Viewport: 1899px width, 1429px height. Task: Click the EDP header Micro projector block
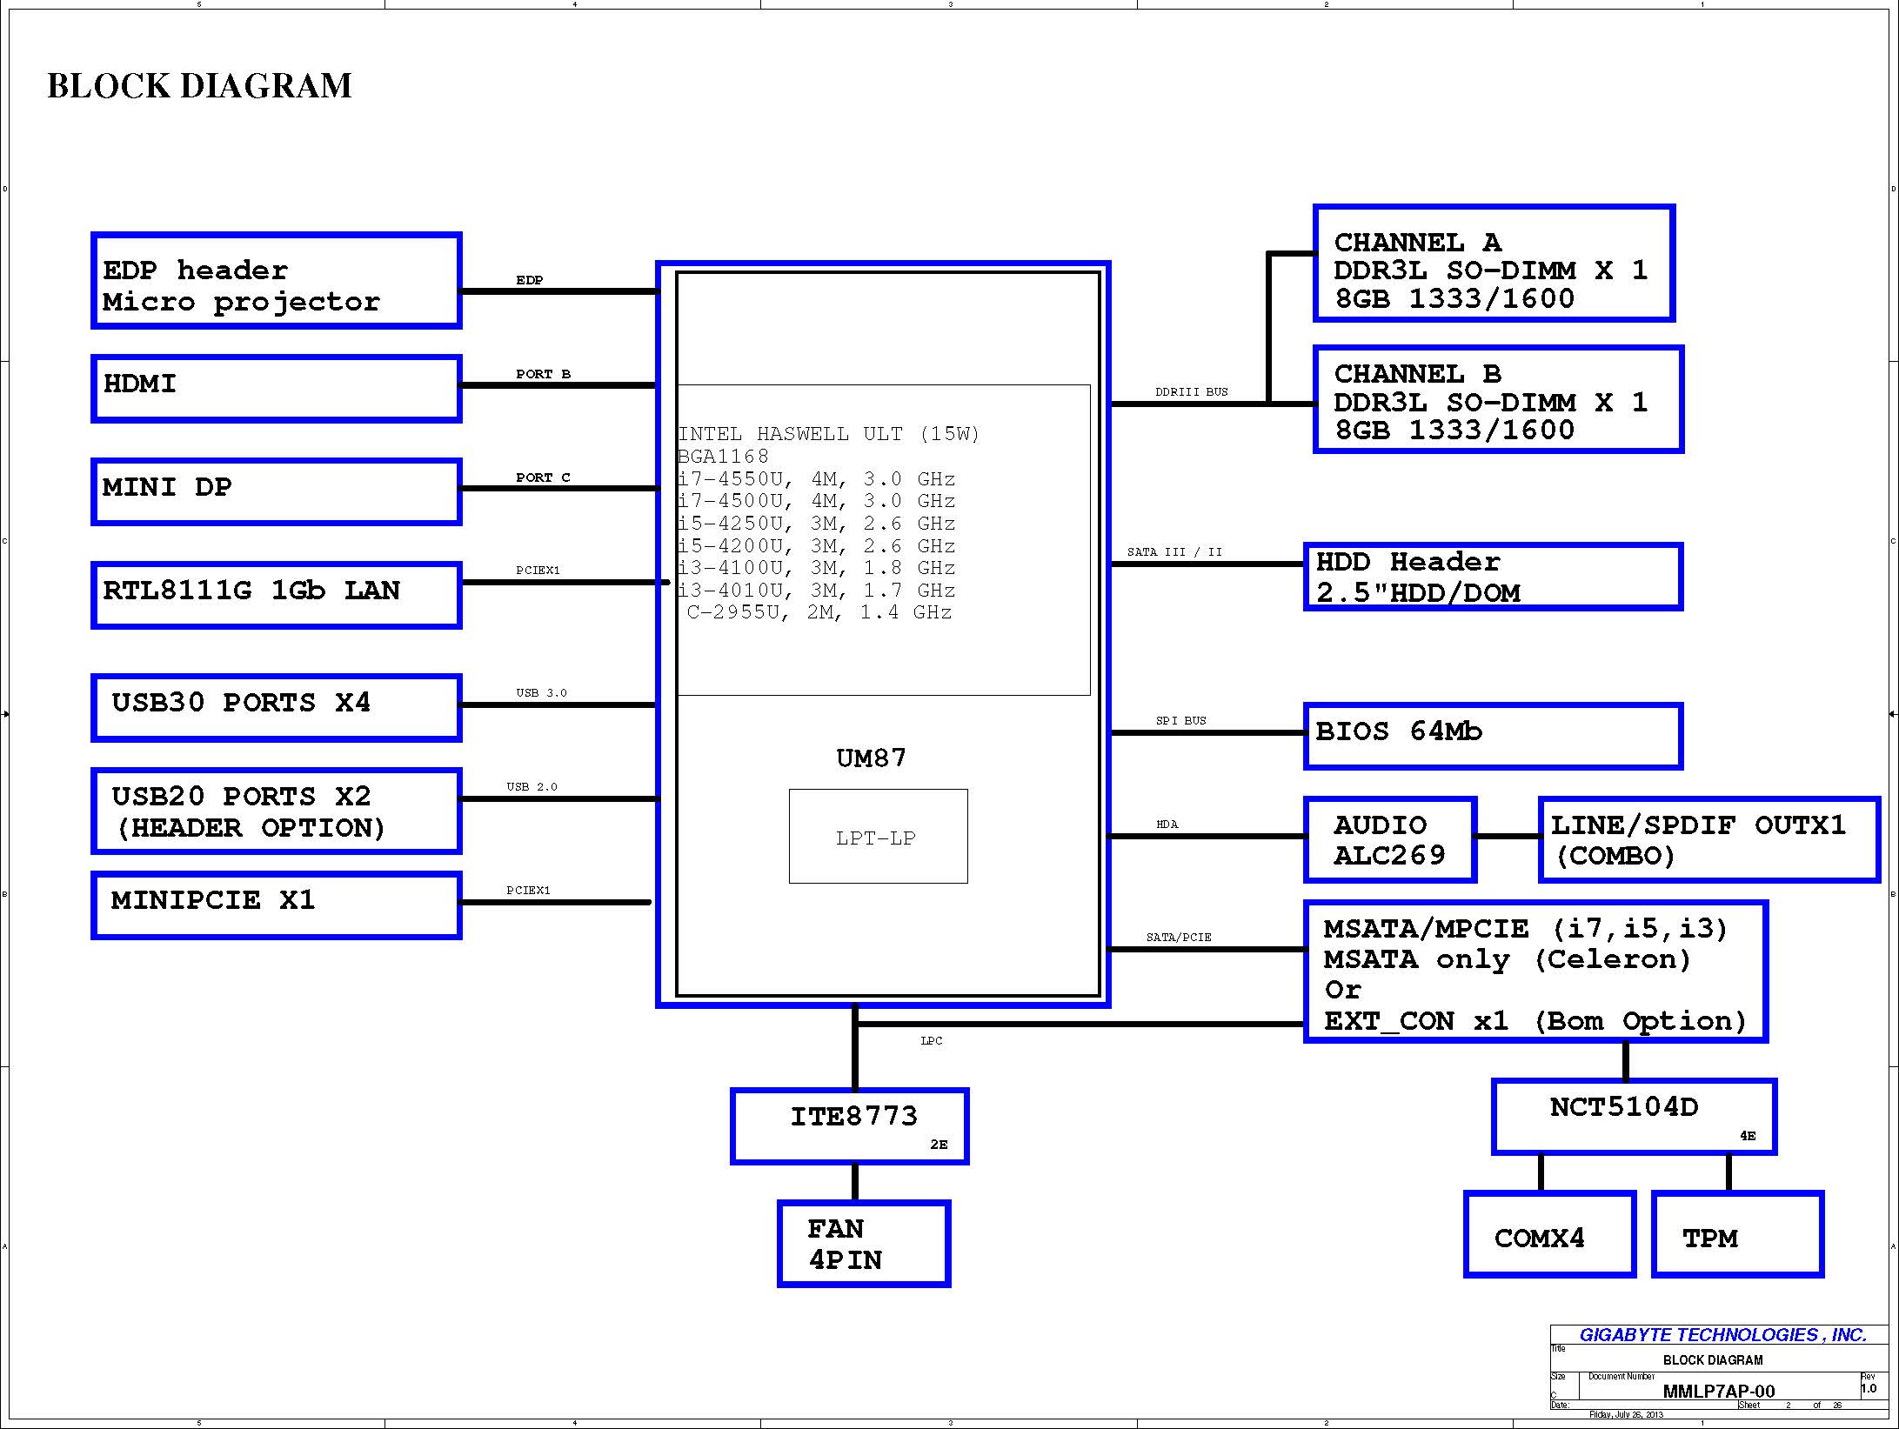276,281
